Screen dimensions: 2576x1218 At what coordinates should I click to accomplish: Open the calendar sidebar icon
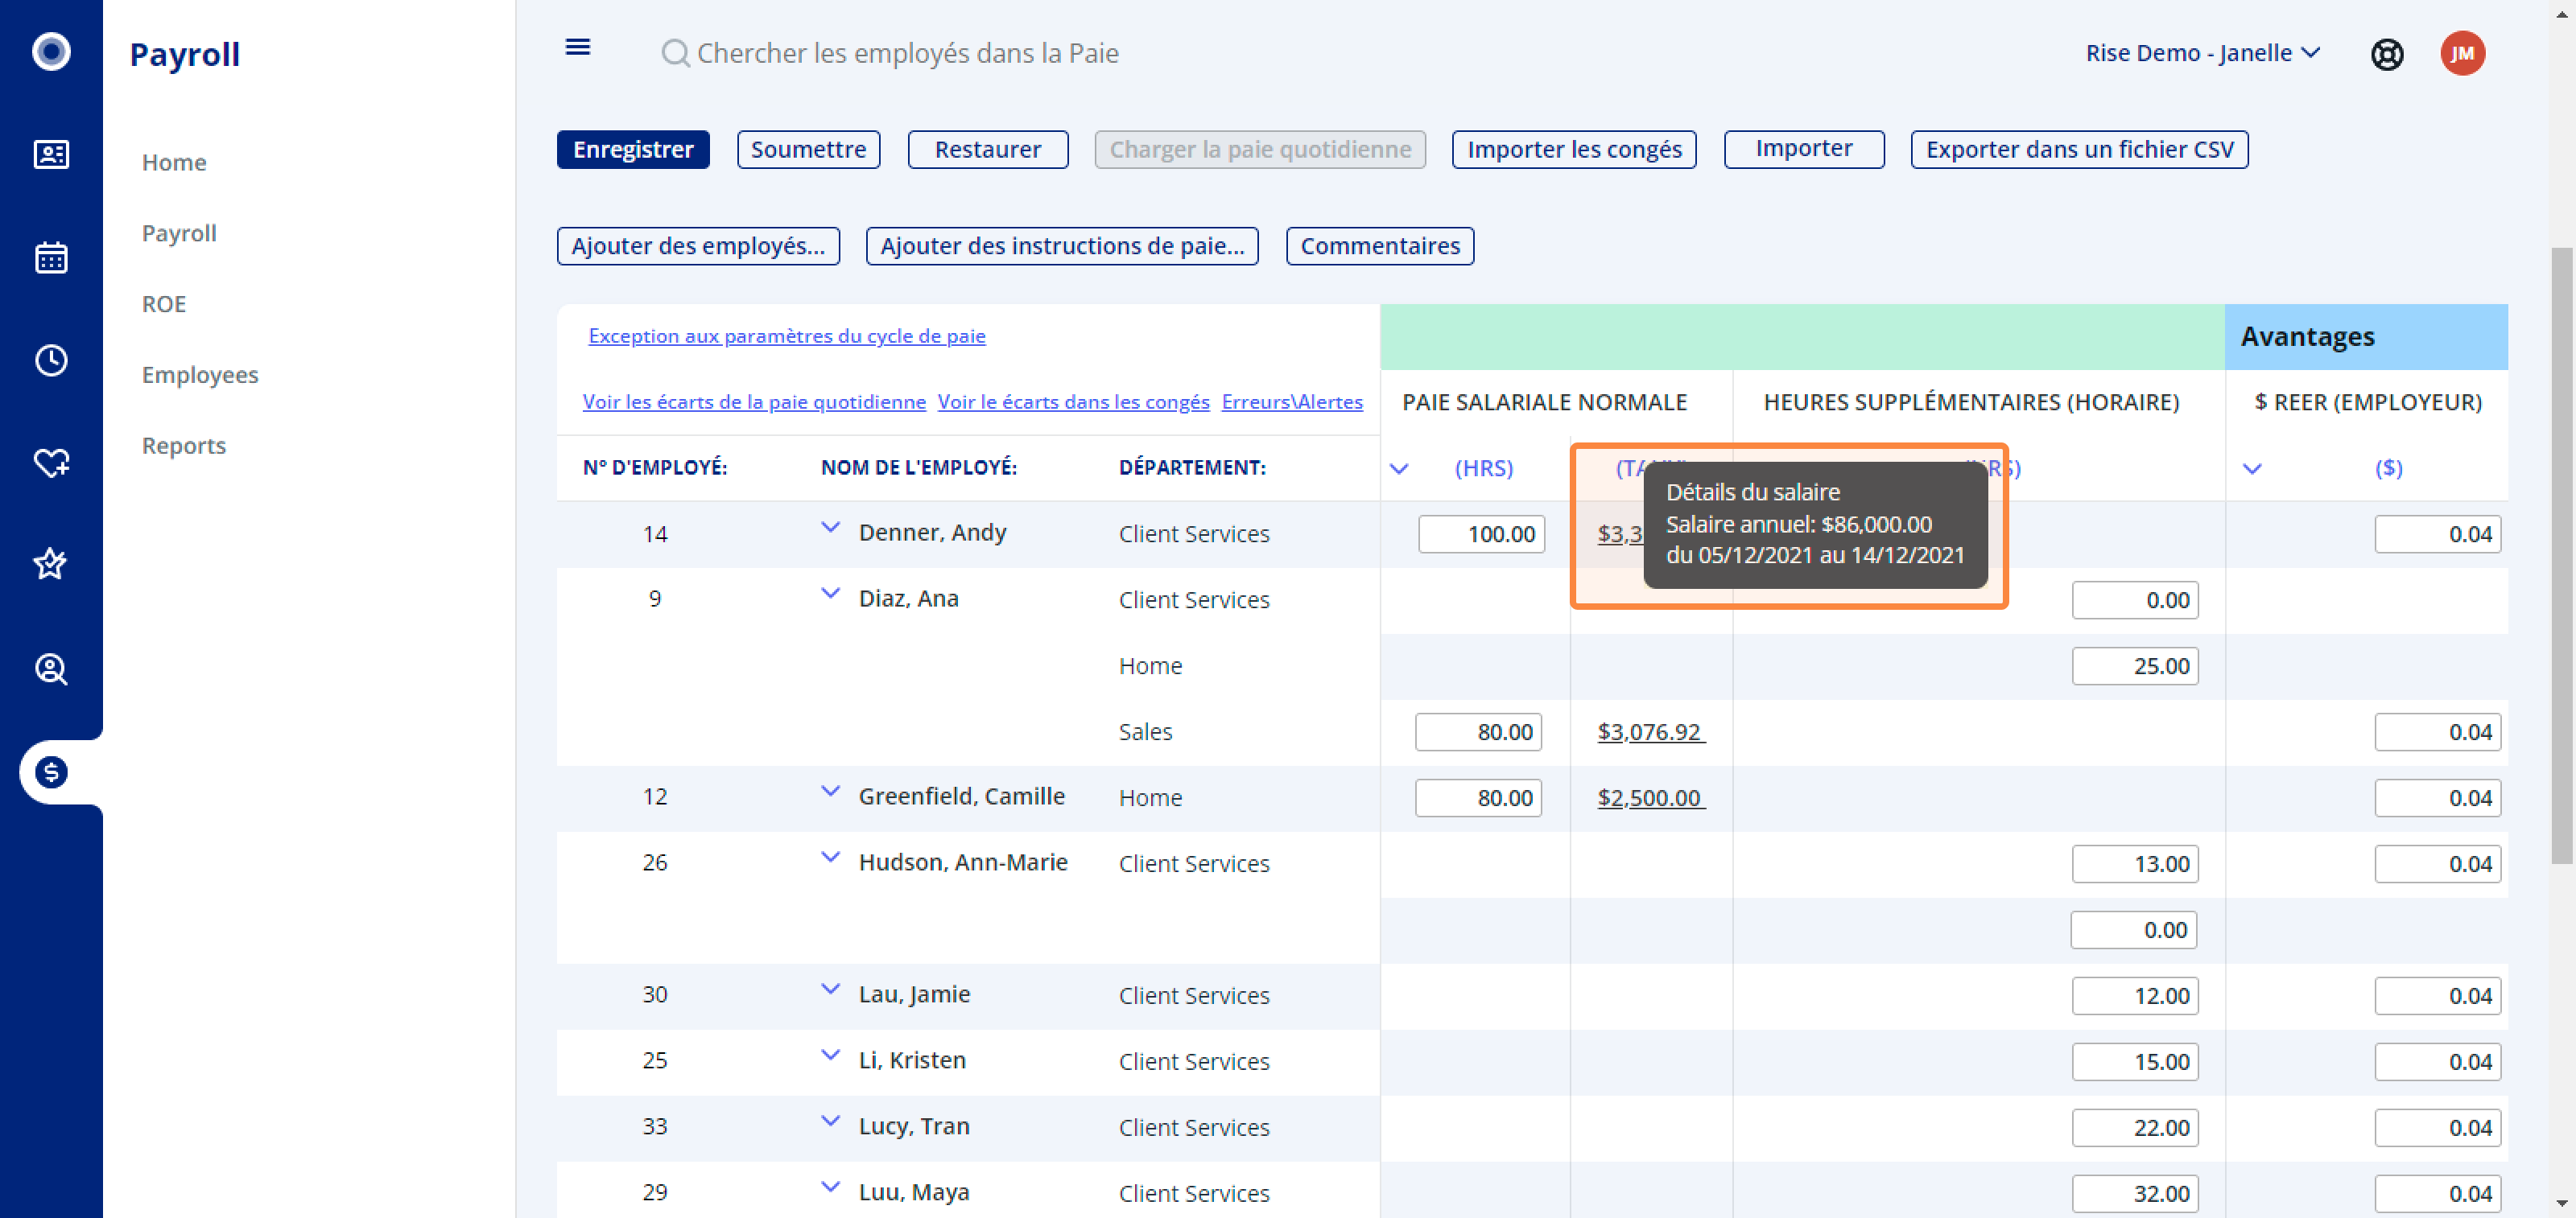click(x=51, y=257)
